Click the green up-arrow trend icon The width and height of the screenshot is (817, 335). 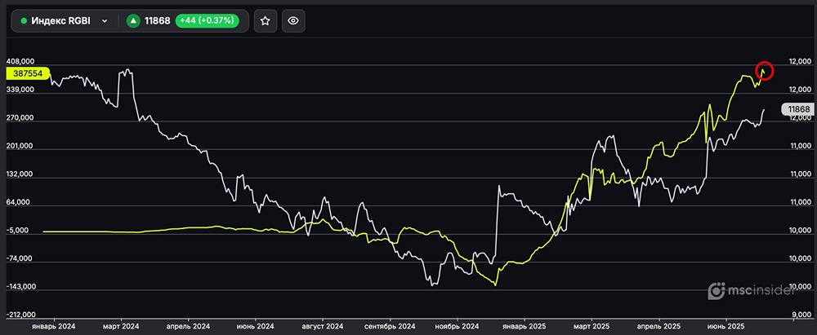point(132,21)
